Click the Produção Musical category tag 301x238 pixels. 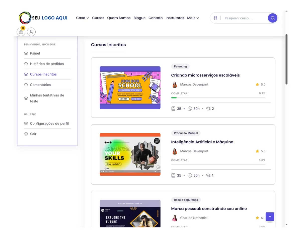coord(186,133)
